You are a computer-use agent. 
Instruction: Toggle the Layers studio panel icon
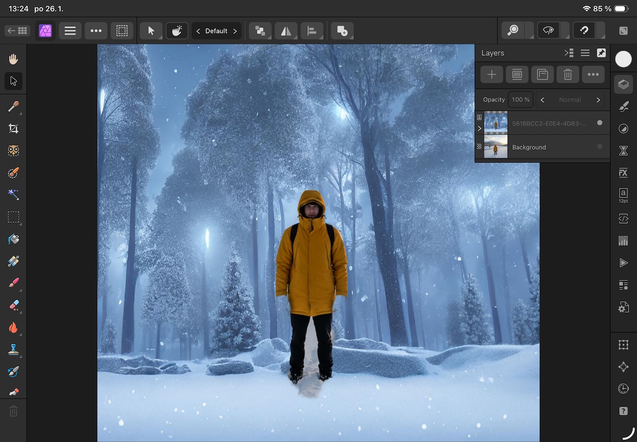coord(623,85)
